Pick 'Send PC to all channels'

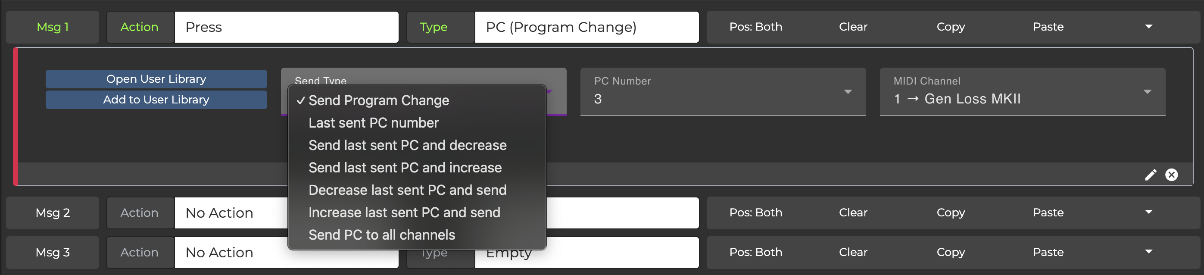[381, 235]
